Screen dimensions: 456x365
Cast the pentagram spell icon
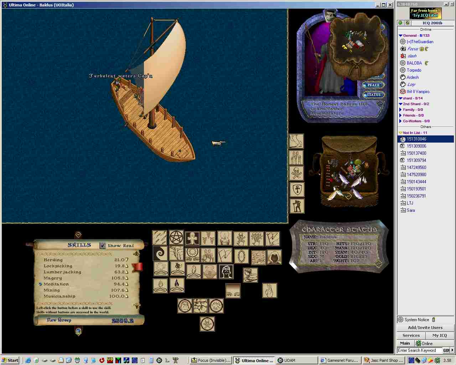(176, 238)
